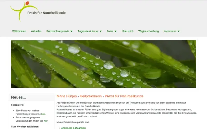
Task: Click the Neues... sidebar heading
Action: pyautogui.click(x=19, y=97)
